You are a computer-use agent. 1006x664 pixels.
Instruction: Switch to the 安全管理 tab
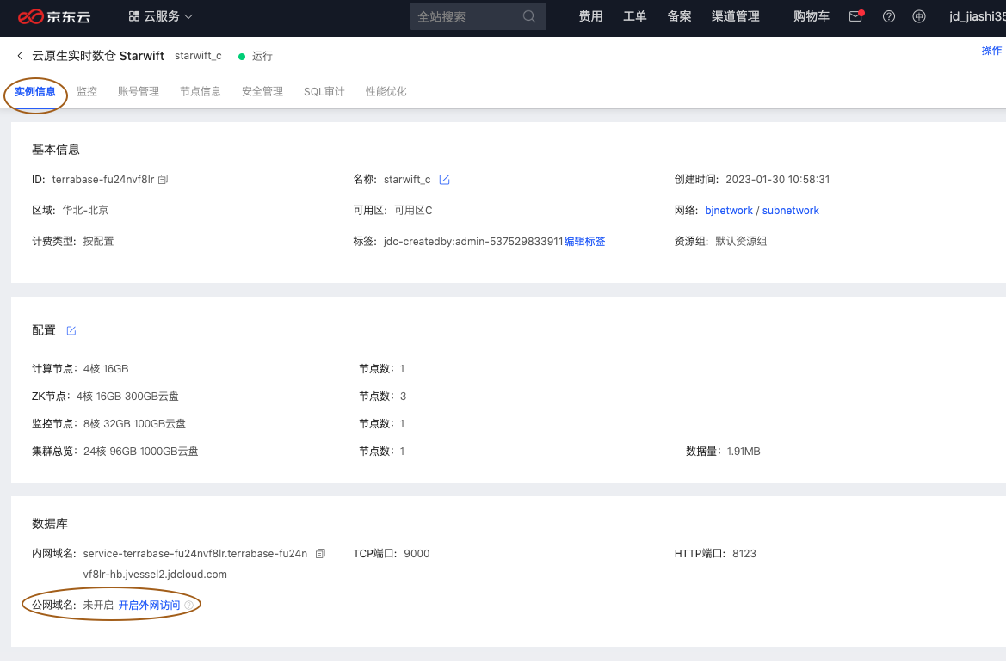[x=262, y=92]
